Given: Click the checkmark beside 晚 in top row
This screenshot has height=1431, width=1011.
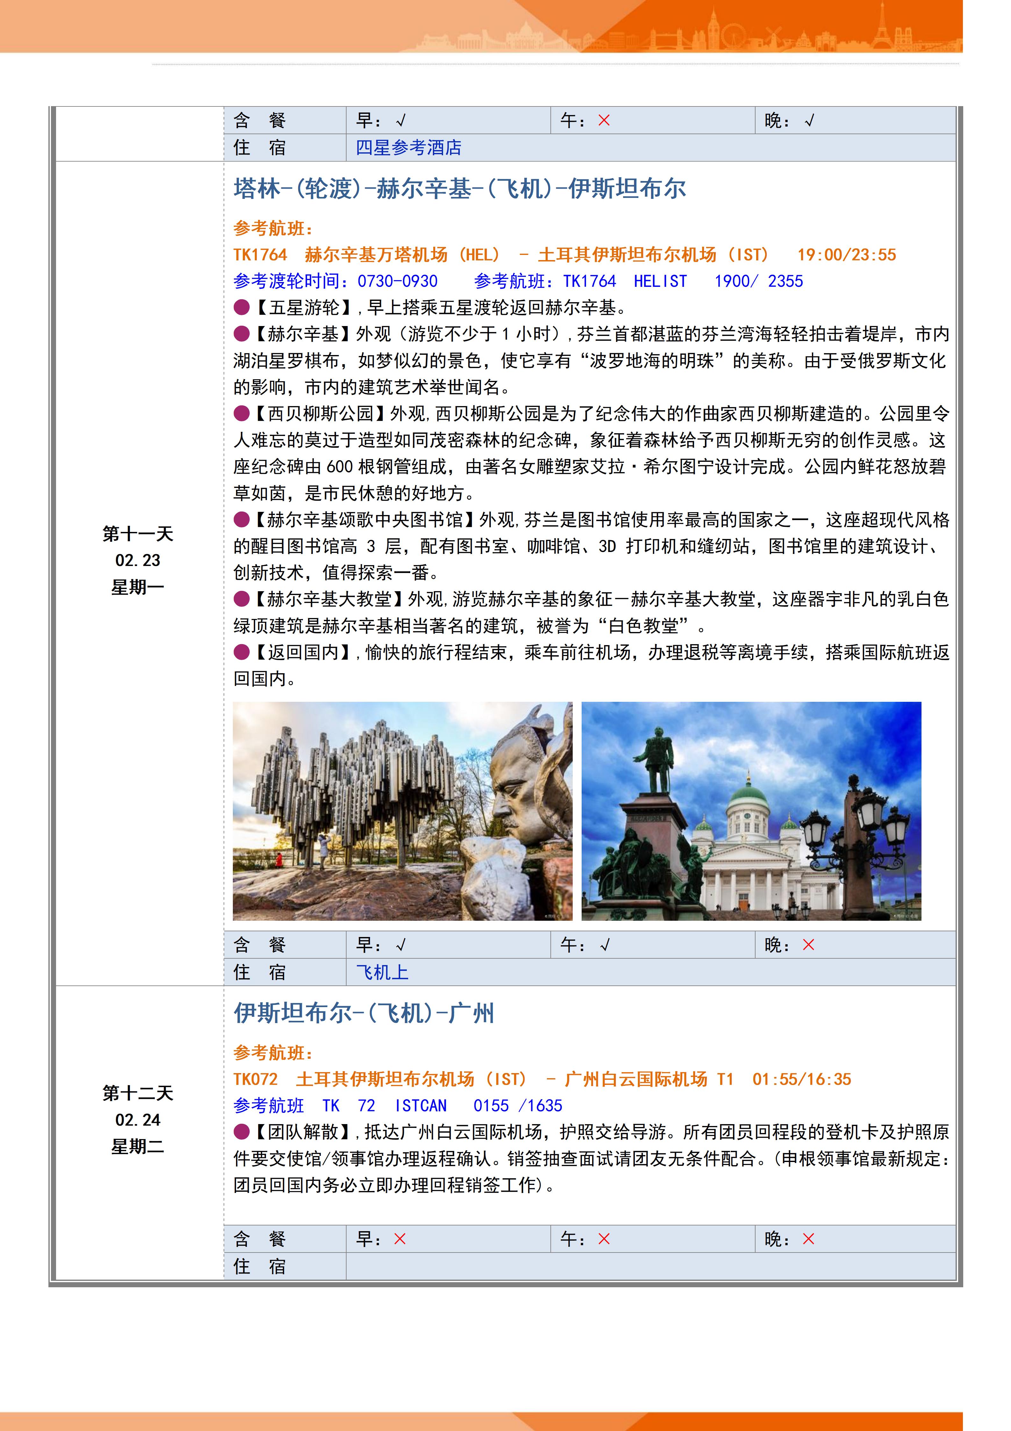Looking at the screenshot, I should [808, 121].
